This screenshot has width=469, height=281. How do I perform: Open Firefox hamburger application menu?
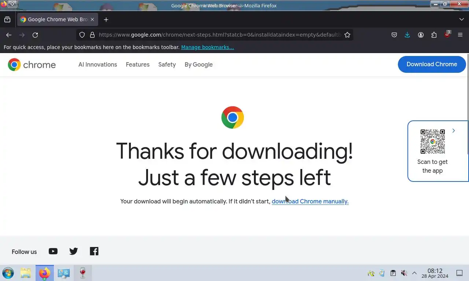pyautogui.click(x=460, y=35)
